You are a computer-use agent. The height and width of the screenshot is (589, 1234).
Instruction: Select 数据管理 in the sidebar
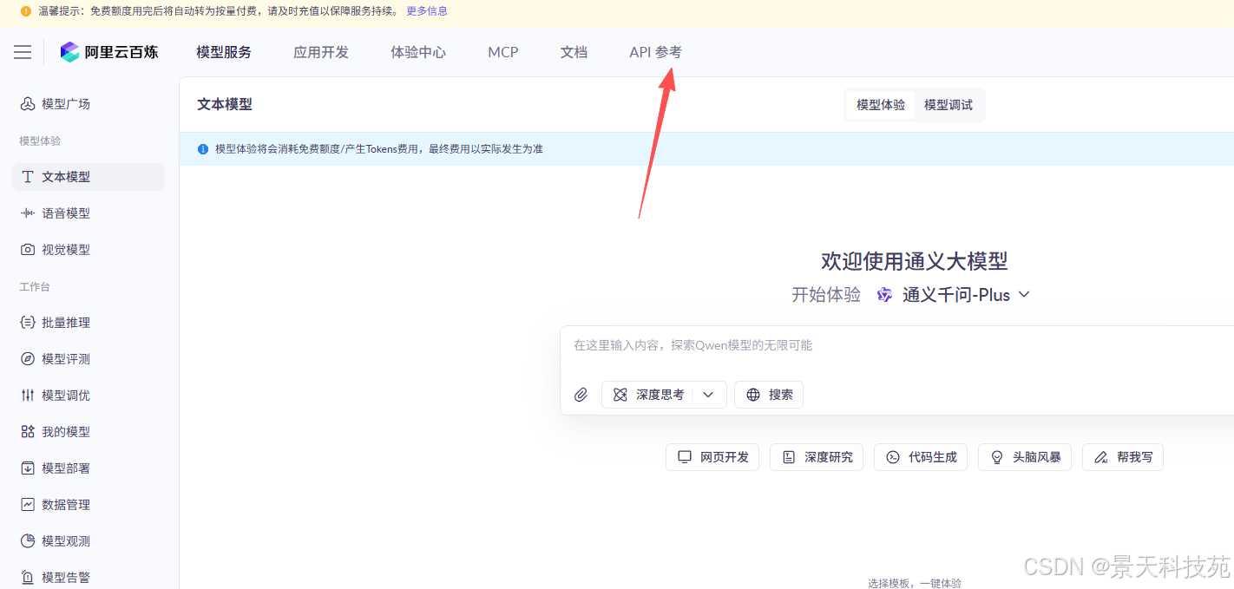pyautogui.click(x=89, y=505)
